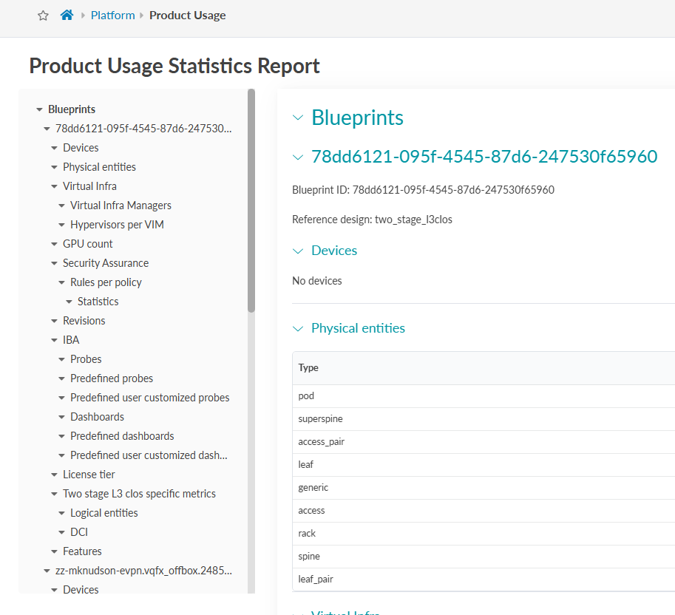Collapse the Two stage L3 clos specific metrics node

coord(53,493)
